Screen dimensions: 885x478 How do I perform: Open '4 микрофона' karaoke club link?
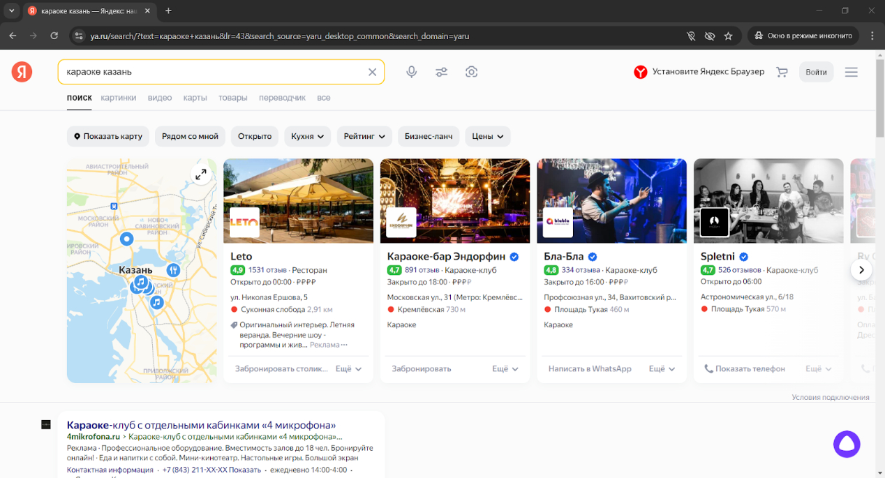click(x=201, y=425)
